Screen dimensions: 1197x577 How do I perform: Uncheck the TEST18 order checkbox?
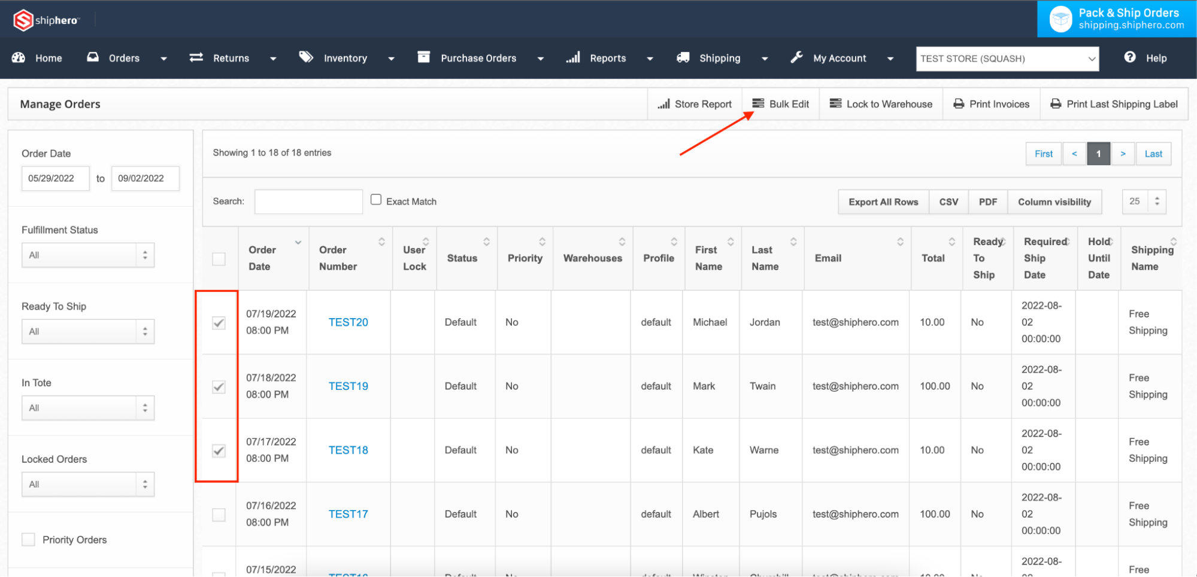(x=219, y=451)
